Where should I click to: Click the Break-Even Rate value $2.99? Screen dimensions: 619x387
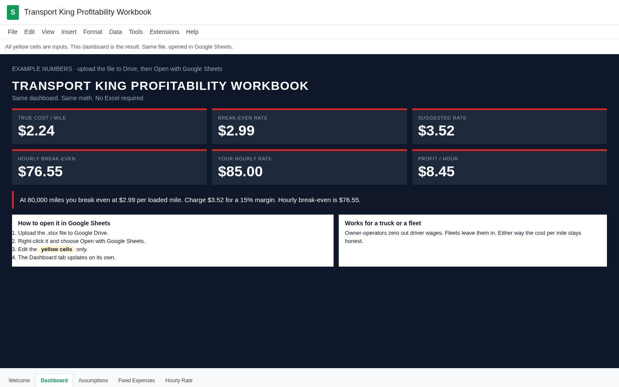[236, 131]
